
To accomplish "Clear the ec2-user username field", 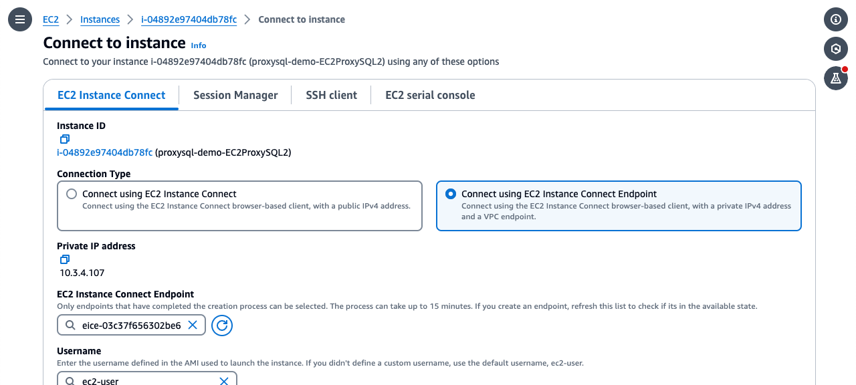I will coord(224,380).
